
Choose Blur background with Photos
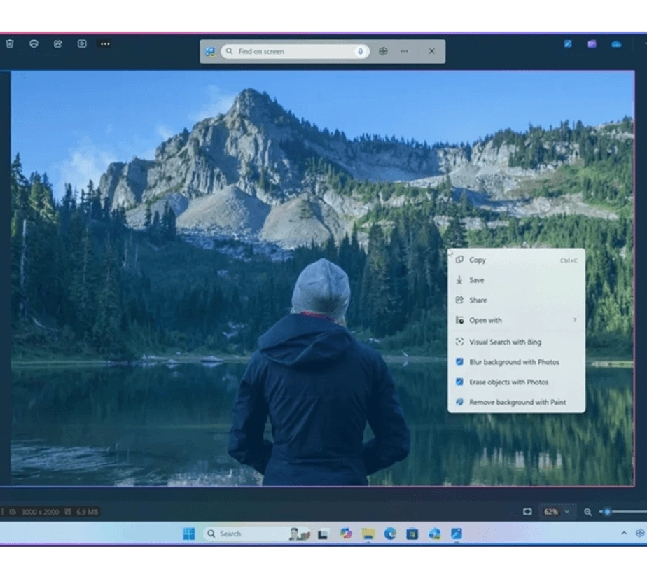[x=516, y=362]
